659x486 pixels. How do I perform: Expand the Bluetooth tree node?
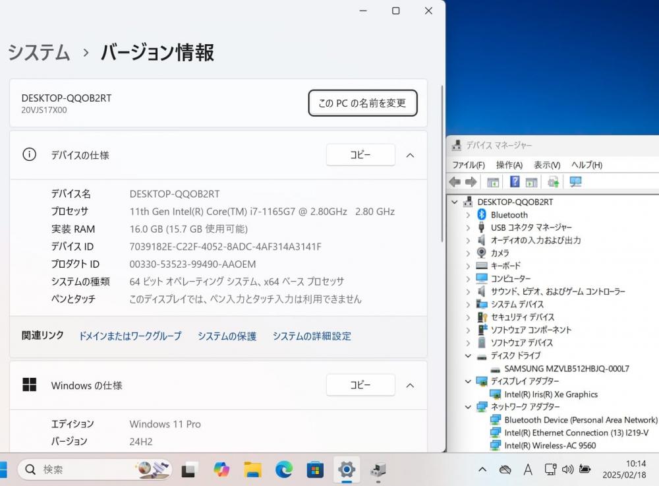click(468, 215)
